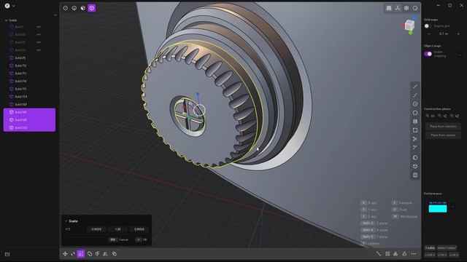Decrease the grid size with minus button
The height and width of the screenshot is (262, 467).
click(x=429, y=34)
